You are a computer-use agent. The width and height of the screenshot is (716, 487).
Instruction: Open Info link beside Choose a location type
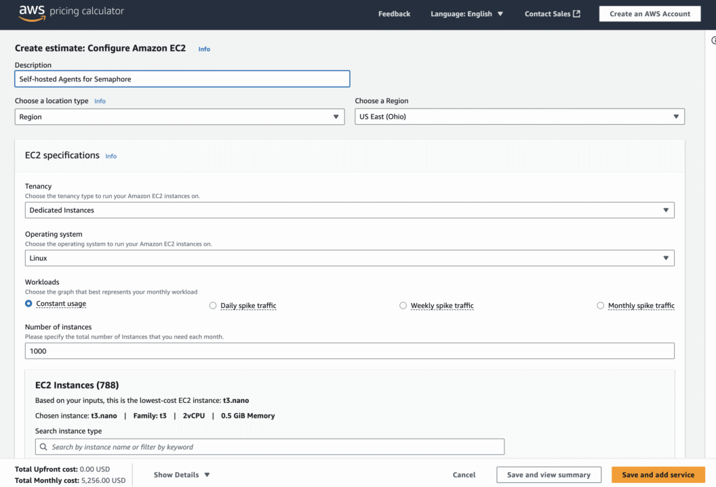(100, 101)
